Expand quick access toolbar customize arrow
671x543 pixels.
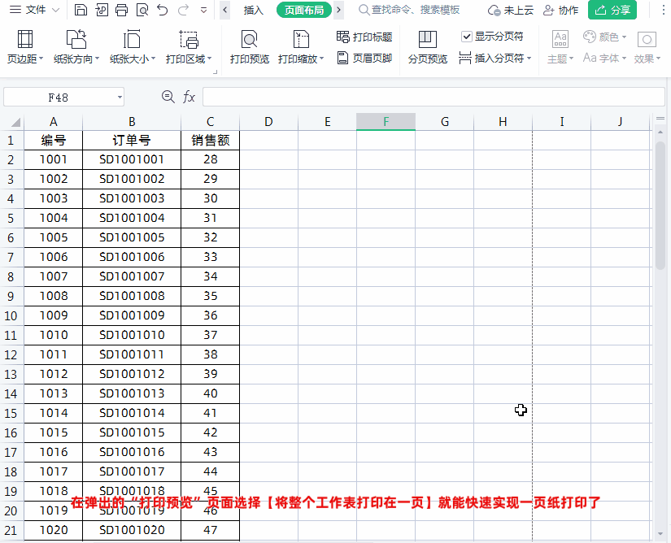click(203, 10)
